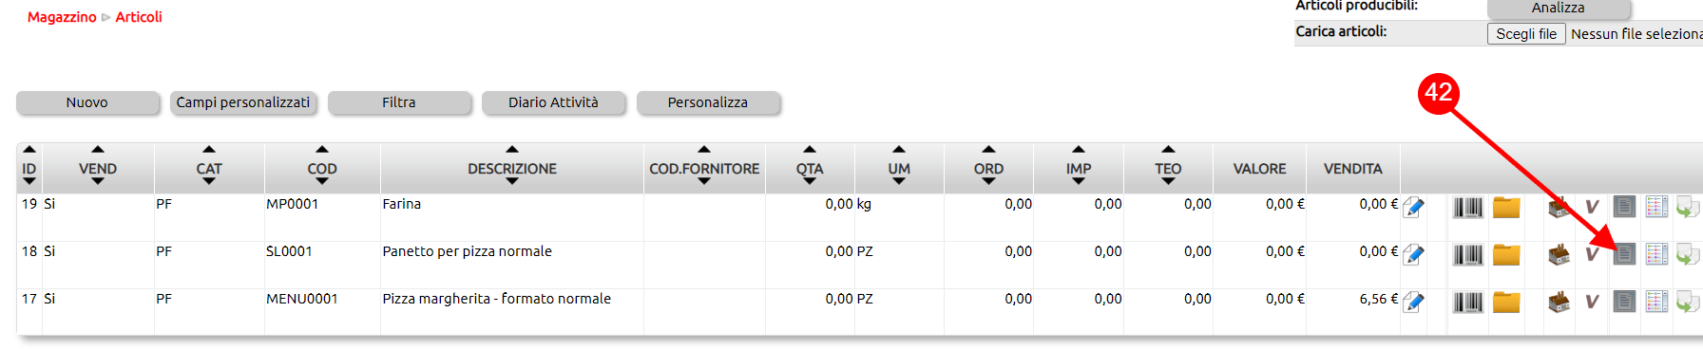This screenshot has height=349, width=1703.
Task: Open barcode icon for Panetto per pizza normale
Action: pos(1467,254)
